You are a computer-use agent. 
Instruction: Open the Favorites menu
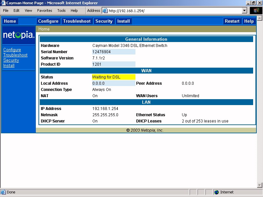[45, 11]
